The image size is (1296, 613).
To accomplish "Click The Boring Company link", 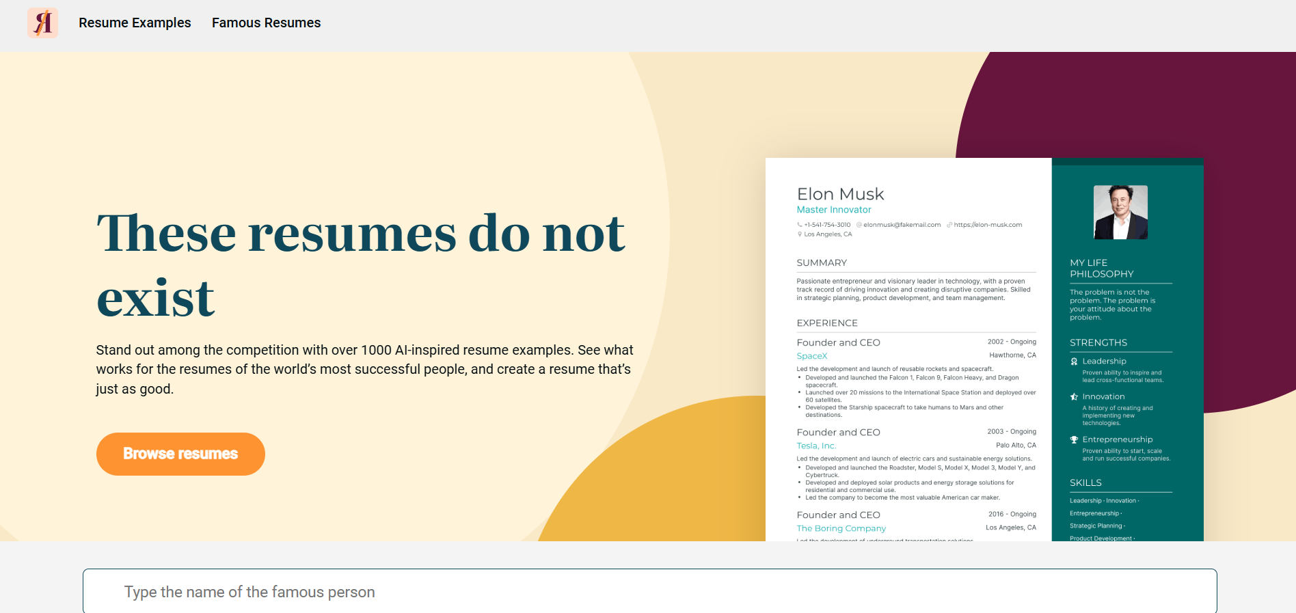I will 841,528.
